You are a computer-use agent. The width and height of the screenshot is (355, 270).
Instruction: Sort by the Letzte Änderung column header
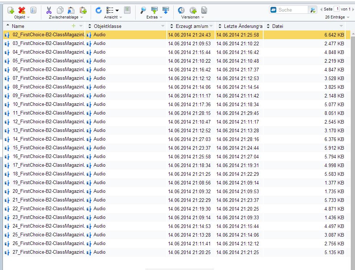click(243, 26)
